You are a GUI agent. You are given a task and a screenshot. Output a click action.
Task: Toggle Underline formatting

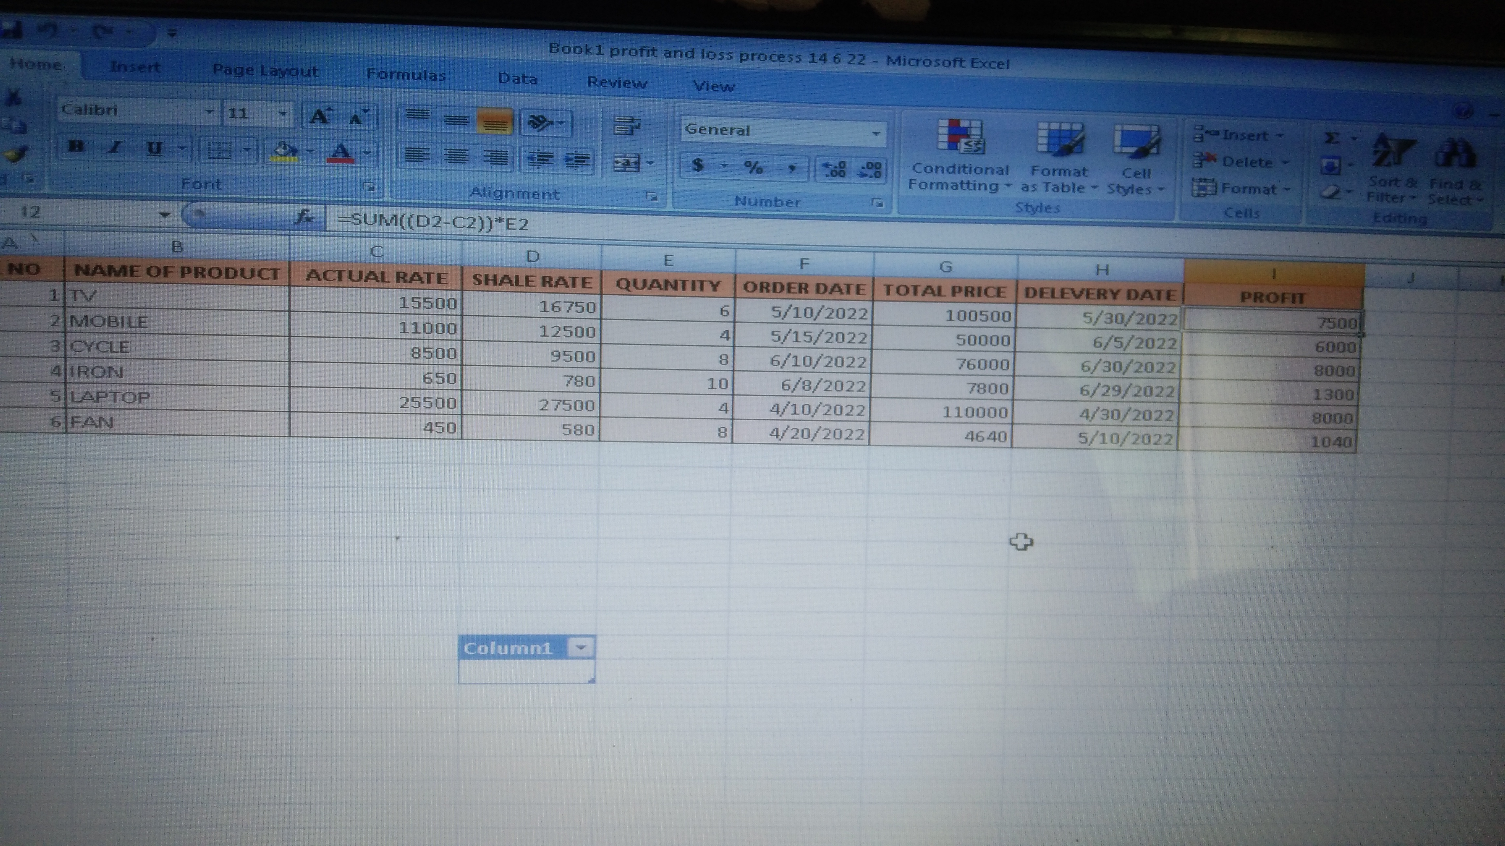[154, 148]
